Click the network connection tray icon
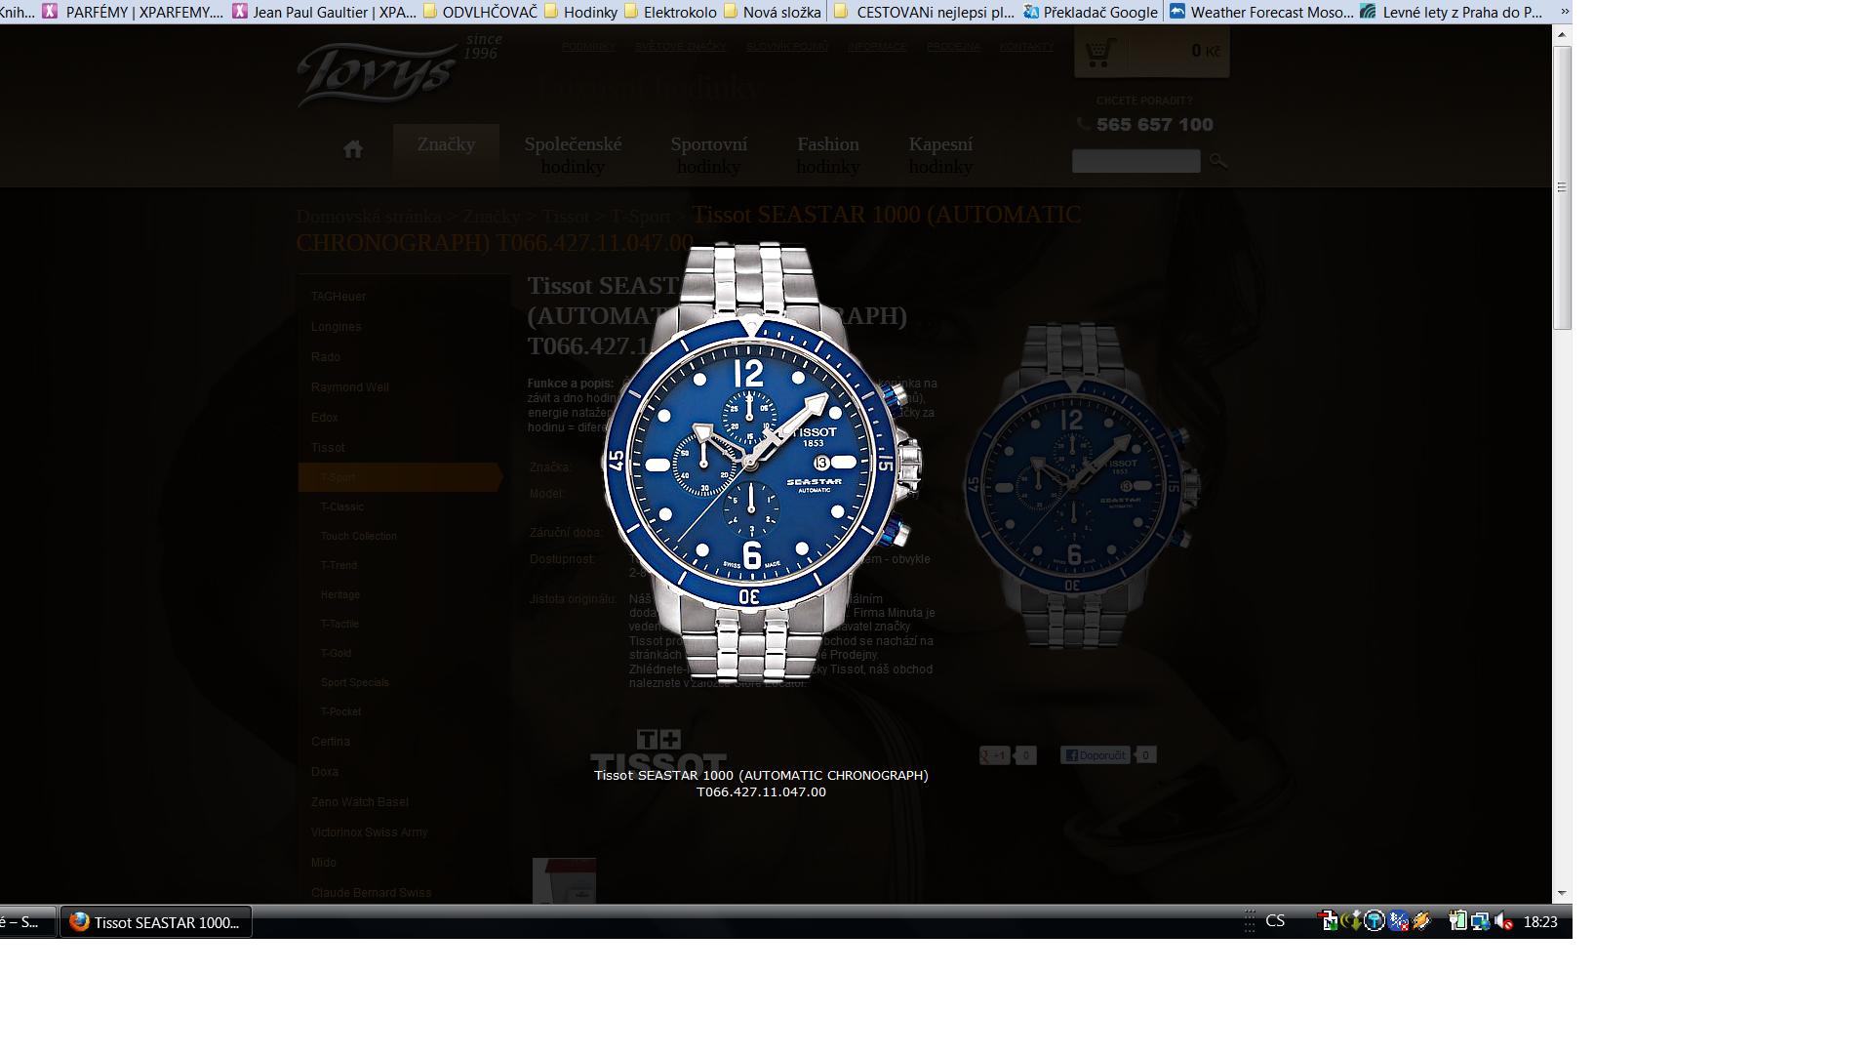The height and width of the screenshot is (1054, 1873). (1481, 921)
